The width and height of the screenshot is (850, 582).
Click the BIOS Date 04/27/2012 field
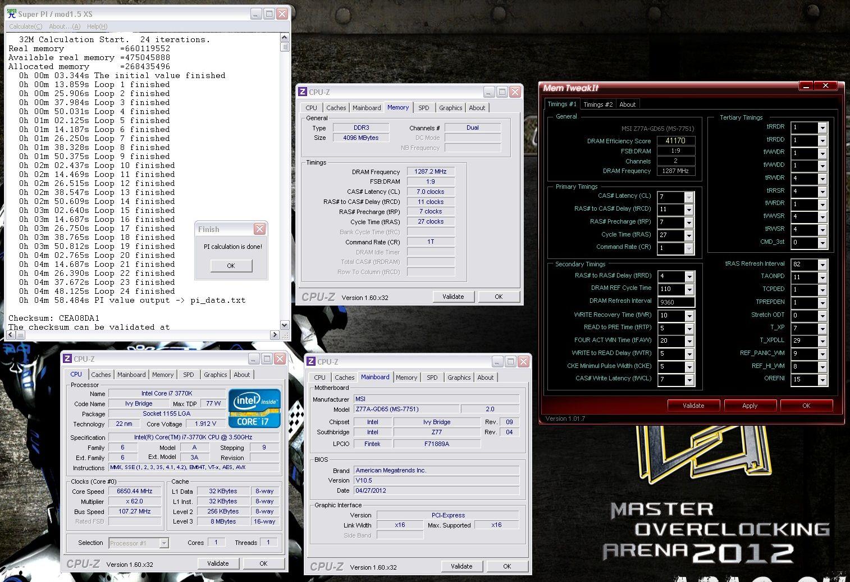pyautogui.click(x=436, y=490)
